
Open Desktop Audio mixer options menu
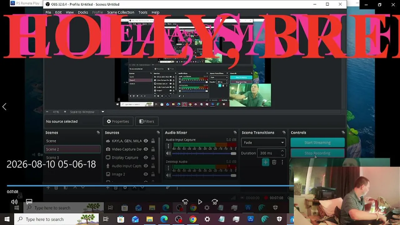[x=168, y=168]
